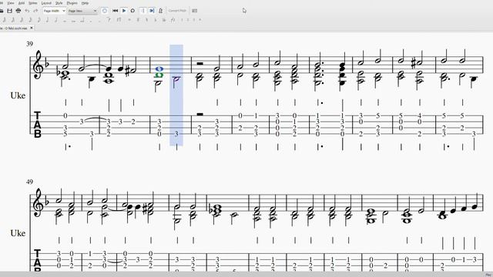Open the Add menu
493x277 pixels.
[22, 3]
